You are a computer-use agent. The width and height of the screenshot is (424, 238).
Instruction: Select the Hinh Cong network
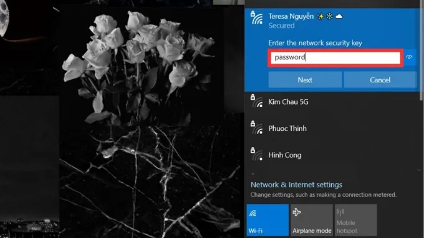pos(332,155)
